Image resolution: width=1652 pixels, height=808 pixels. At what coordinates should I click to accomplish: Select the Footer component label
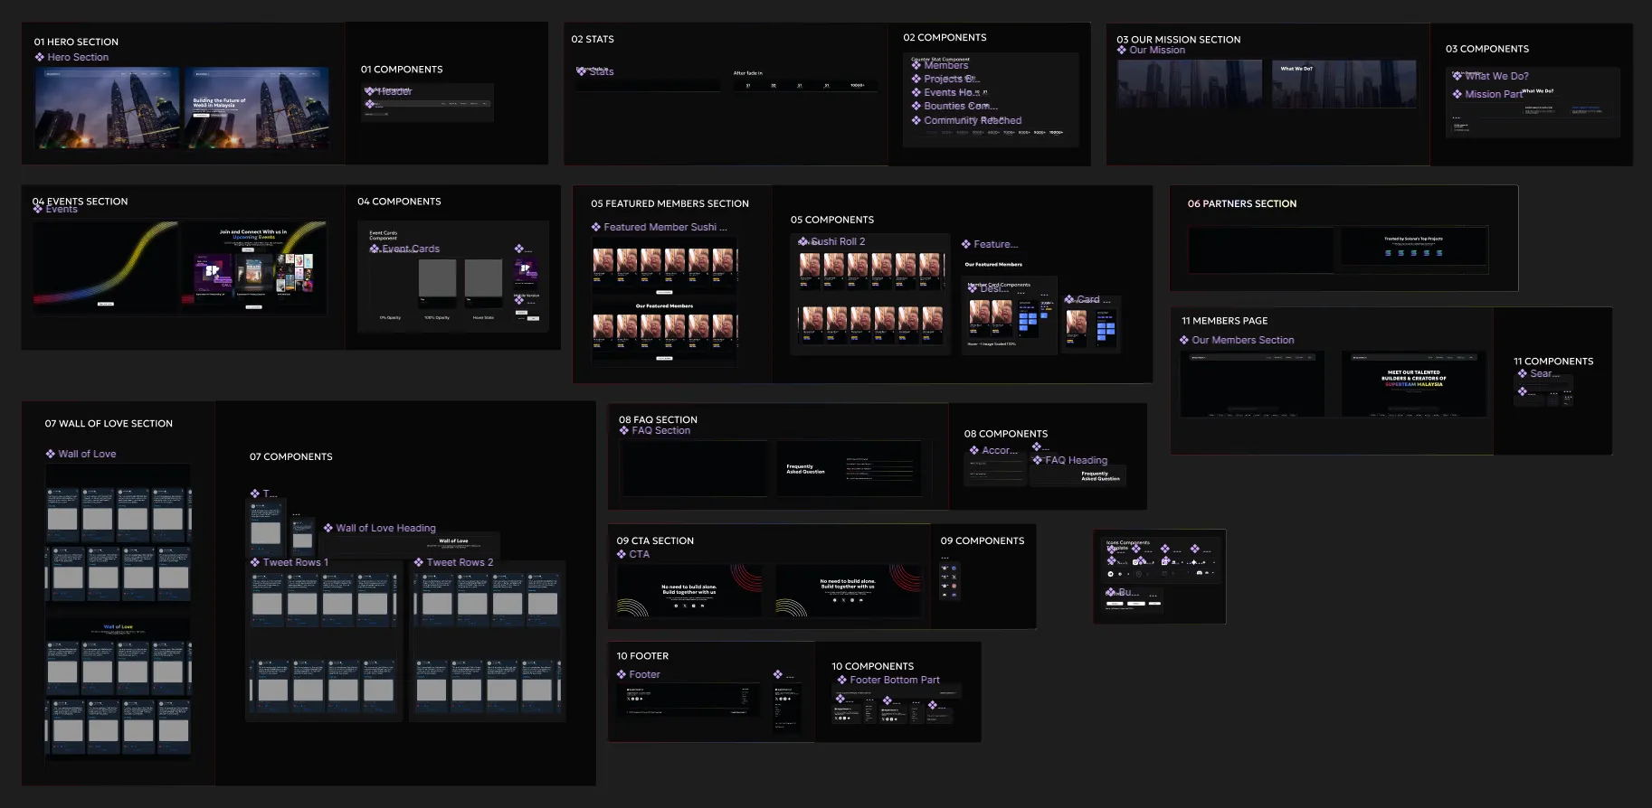(x=644, y=674)
